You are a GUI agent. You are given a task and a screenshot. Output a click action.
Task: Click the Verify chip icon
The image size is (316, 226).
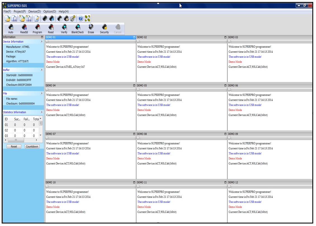[x=64, y=28]
